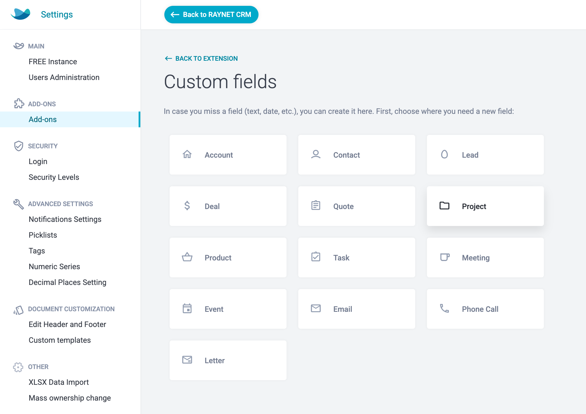
Task: Click the Task checkmark icon
Action: click(316, 257)
